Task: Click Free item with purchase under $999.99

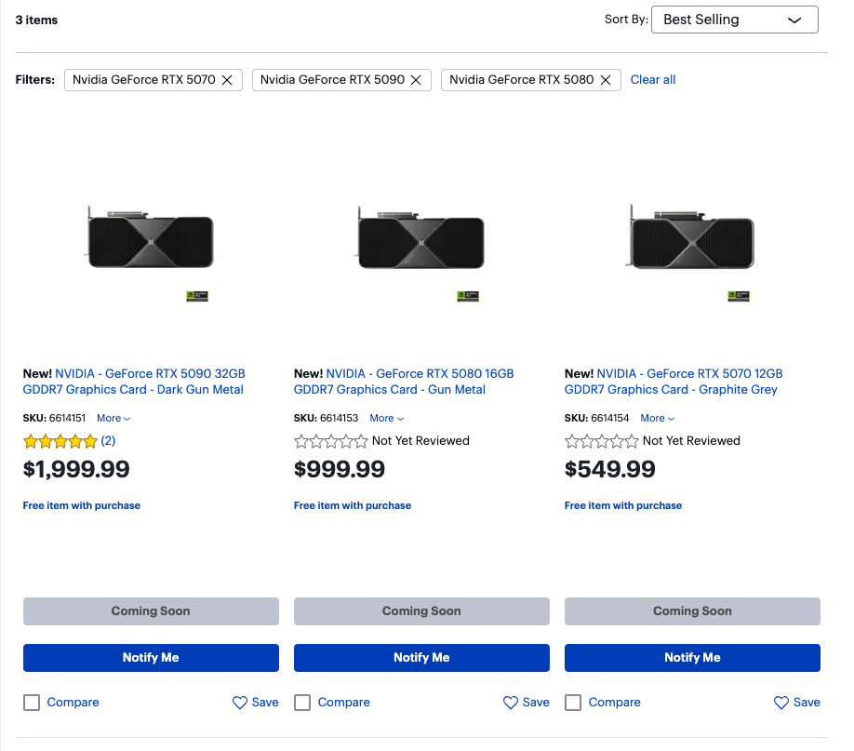Action: pyautogui.click(x=353, y=505)
